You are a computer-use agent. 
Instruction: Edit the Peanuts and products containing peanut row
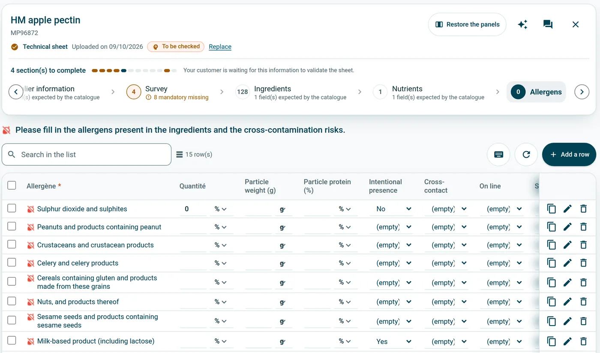[567, 227]
